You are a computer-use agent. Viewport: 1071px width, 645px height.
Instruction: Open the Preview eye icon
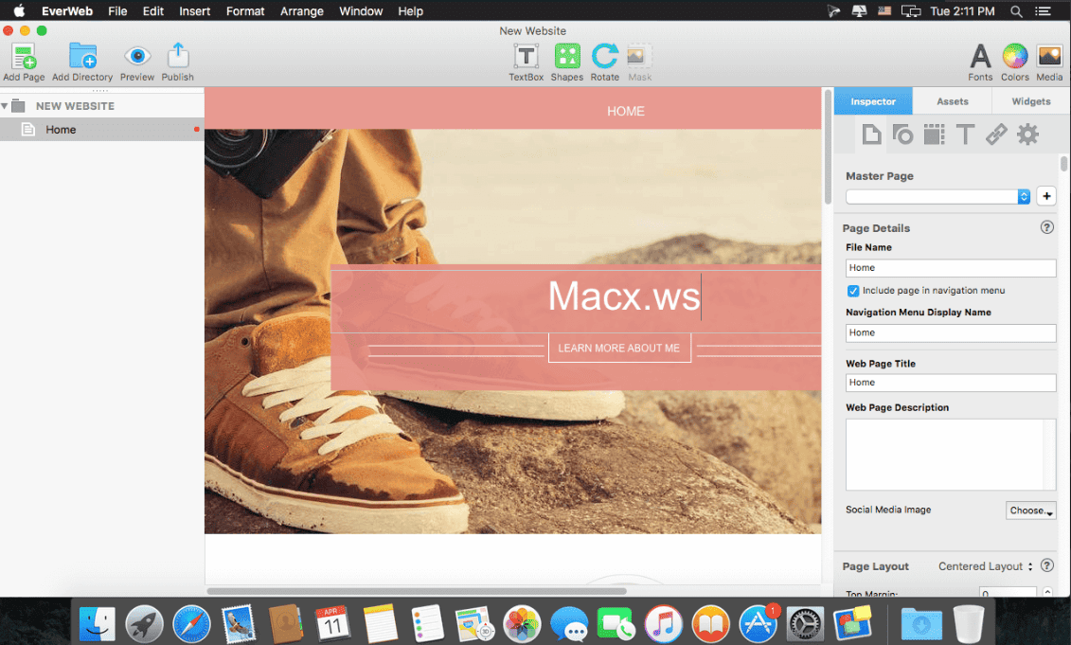137,56
